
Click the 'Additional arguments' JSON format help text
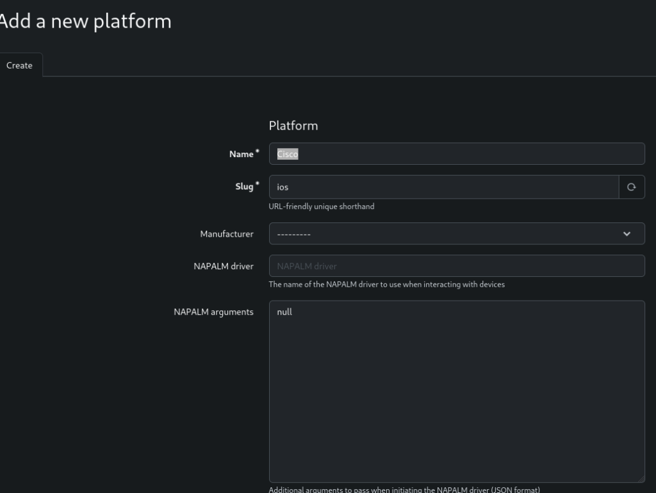click(404, 490)
